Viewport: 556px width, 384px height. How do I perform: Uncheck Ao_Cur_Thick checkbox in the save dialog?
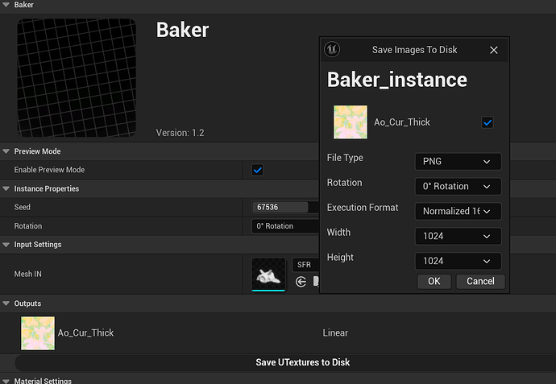(487, 122)
